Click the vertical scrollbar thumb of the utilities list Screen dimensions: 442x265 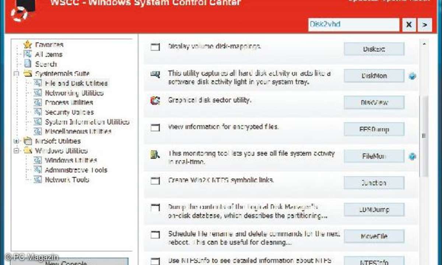(x=424, y=136)
